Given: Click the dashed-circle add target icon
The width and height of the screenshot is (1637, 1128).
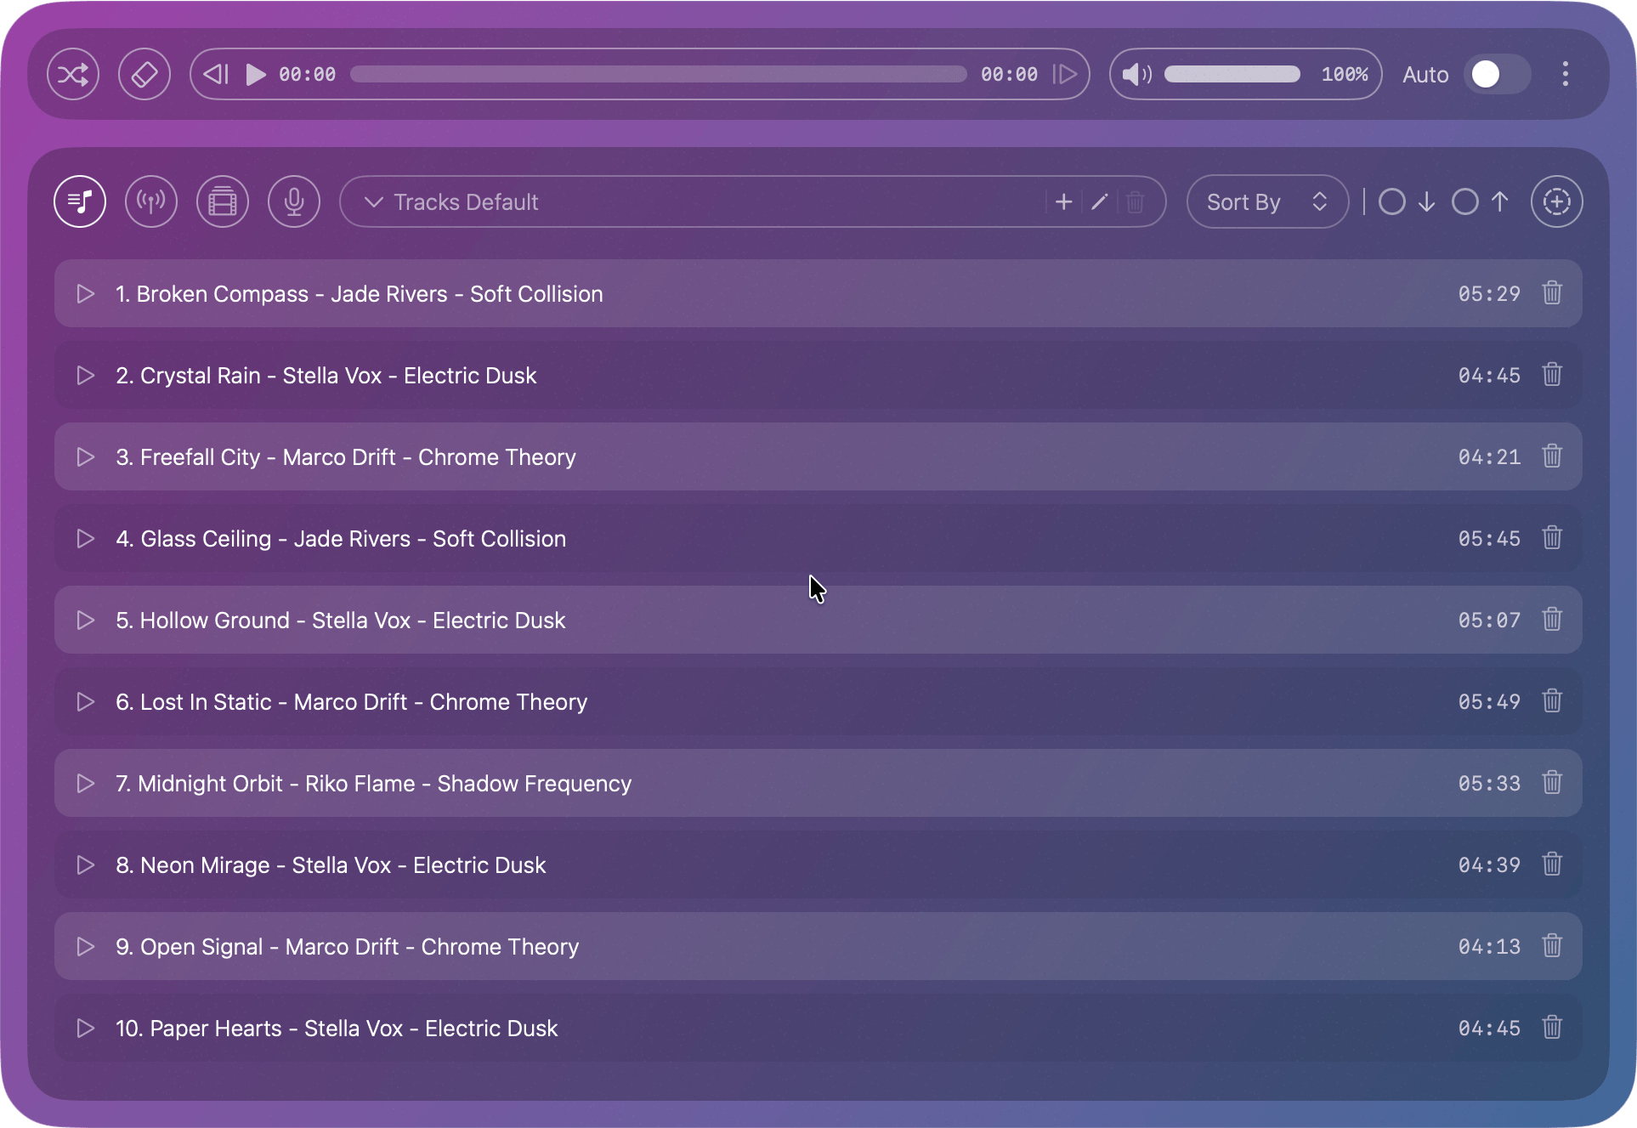Looking at the screenshot, I should [1556, 201].
